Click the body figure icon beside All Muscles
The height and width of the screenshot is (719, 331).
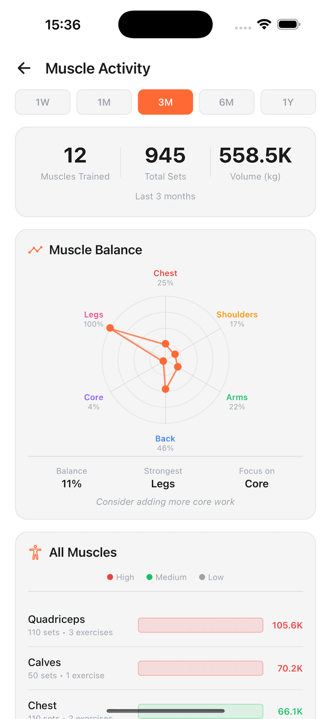point(35,552)
